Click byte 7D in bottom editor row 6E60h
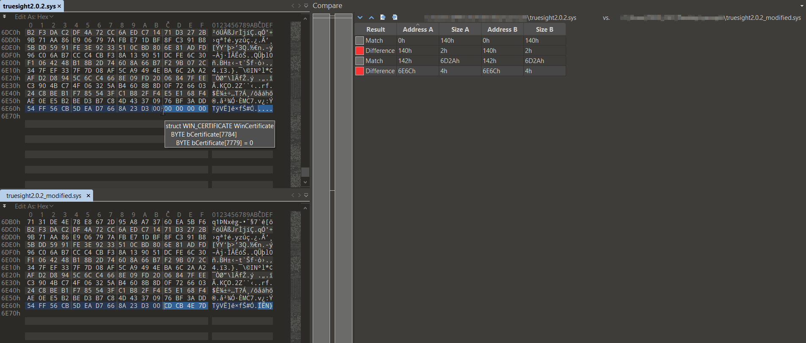The image size is (806, 343). pos(202,306)
